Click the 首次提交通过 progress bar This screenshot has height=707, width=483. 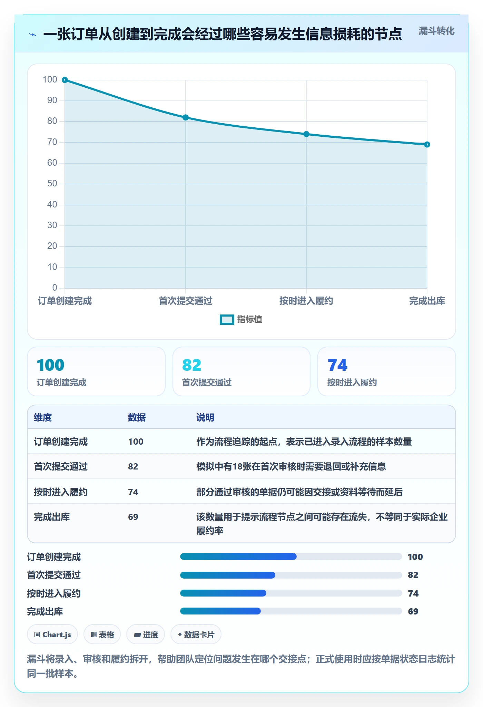click(x=291, y=575)
